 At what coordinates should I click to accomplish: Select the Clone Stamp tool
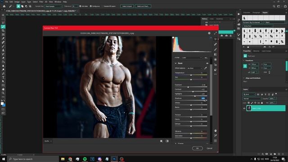pyautogui.click(x=3, y=50)
